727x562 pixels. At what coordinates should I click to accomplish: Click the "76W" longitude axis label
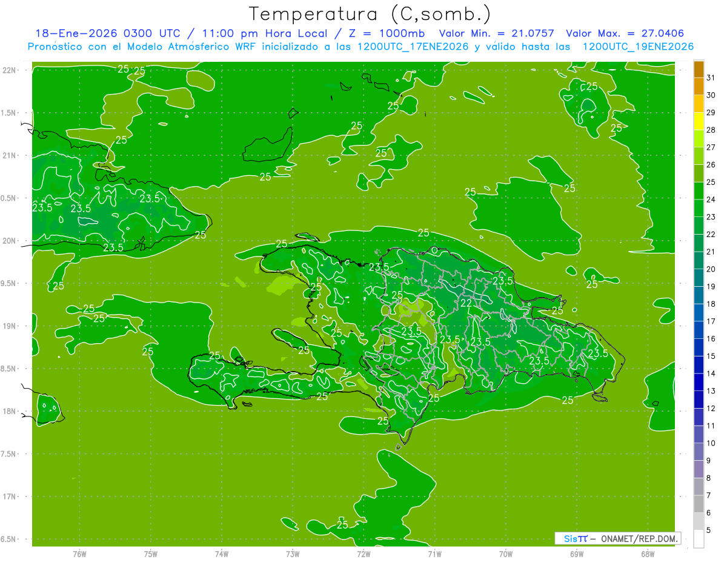point(79,554)
